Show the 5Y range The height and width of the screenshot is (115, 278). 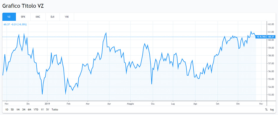pos(48,109)
